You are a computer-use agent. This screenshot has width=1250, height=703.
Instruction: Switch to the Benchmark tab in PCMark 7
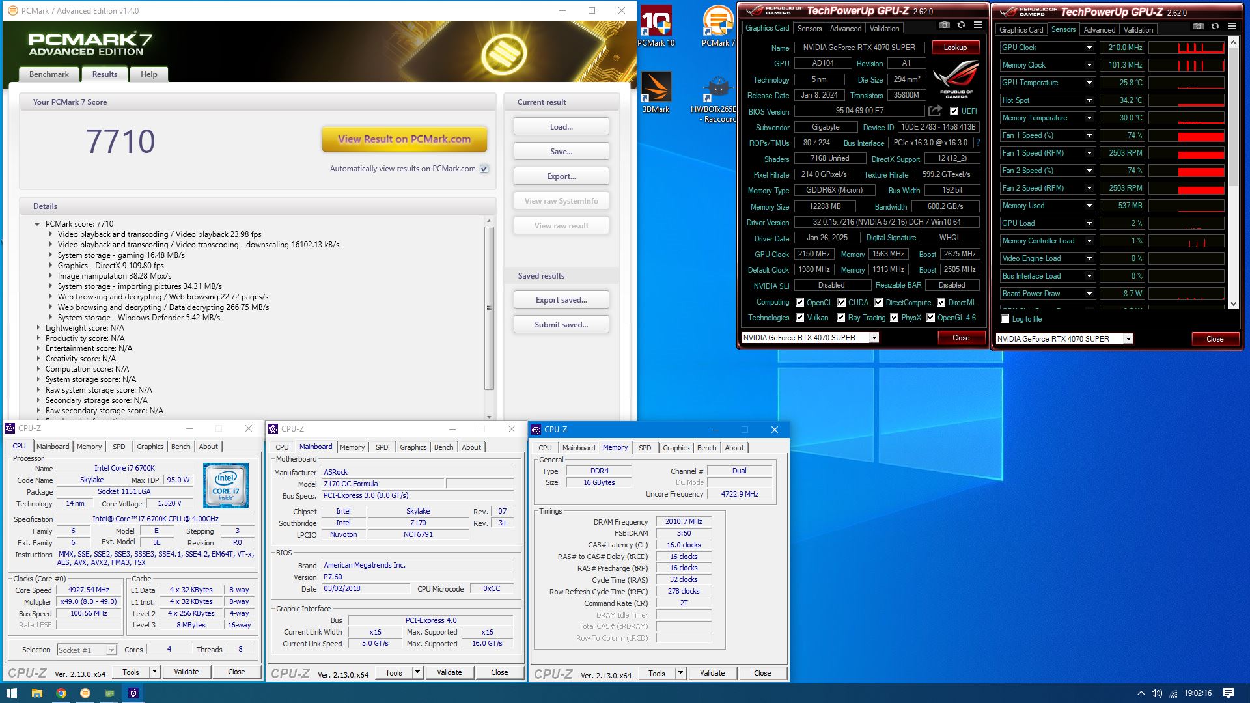(x=49, y=74)
